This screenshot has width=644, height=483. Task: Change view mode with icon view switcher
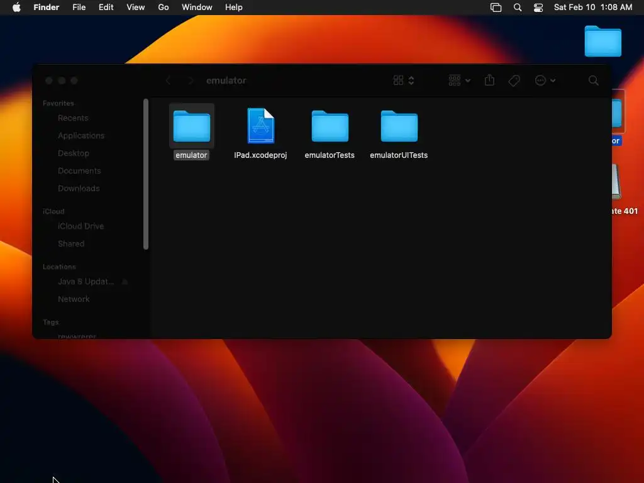tap(403, 80)
